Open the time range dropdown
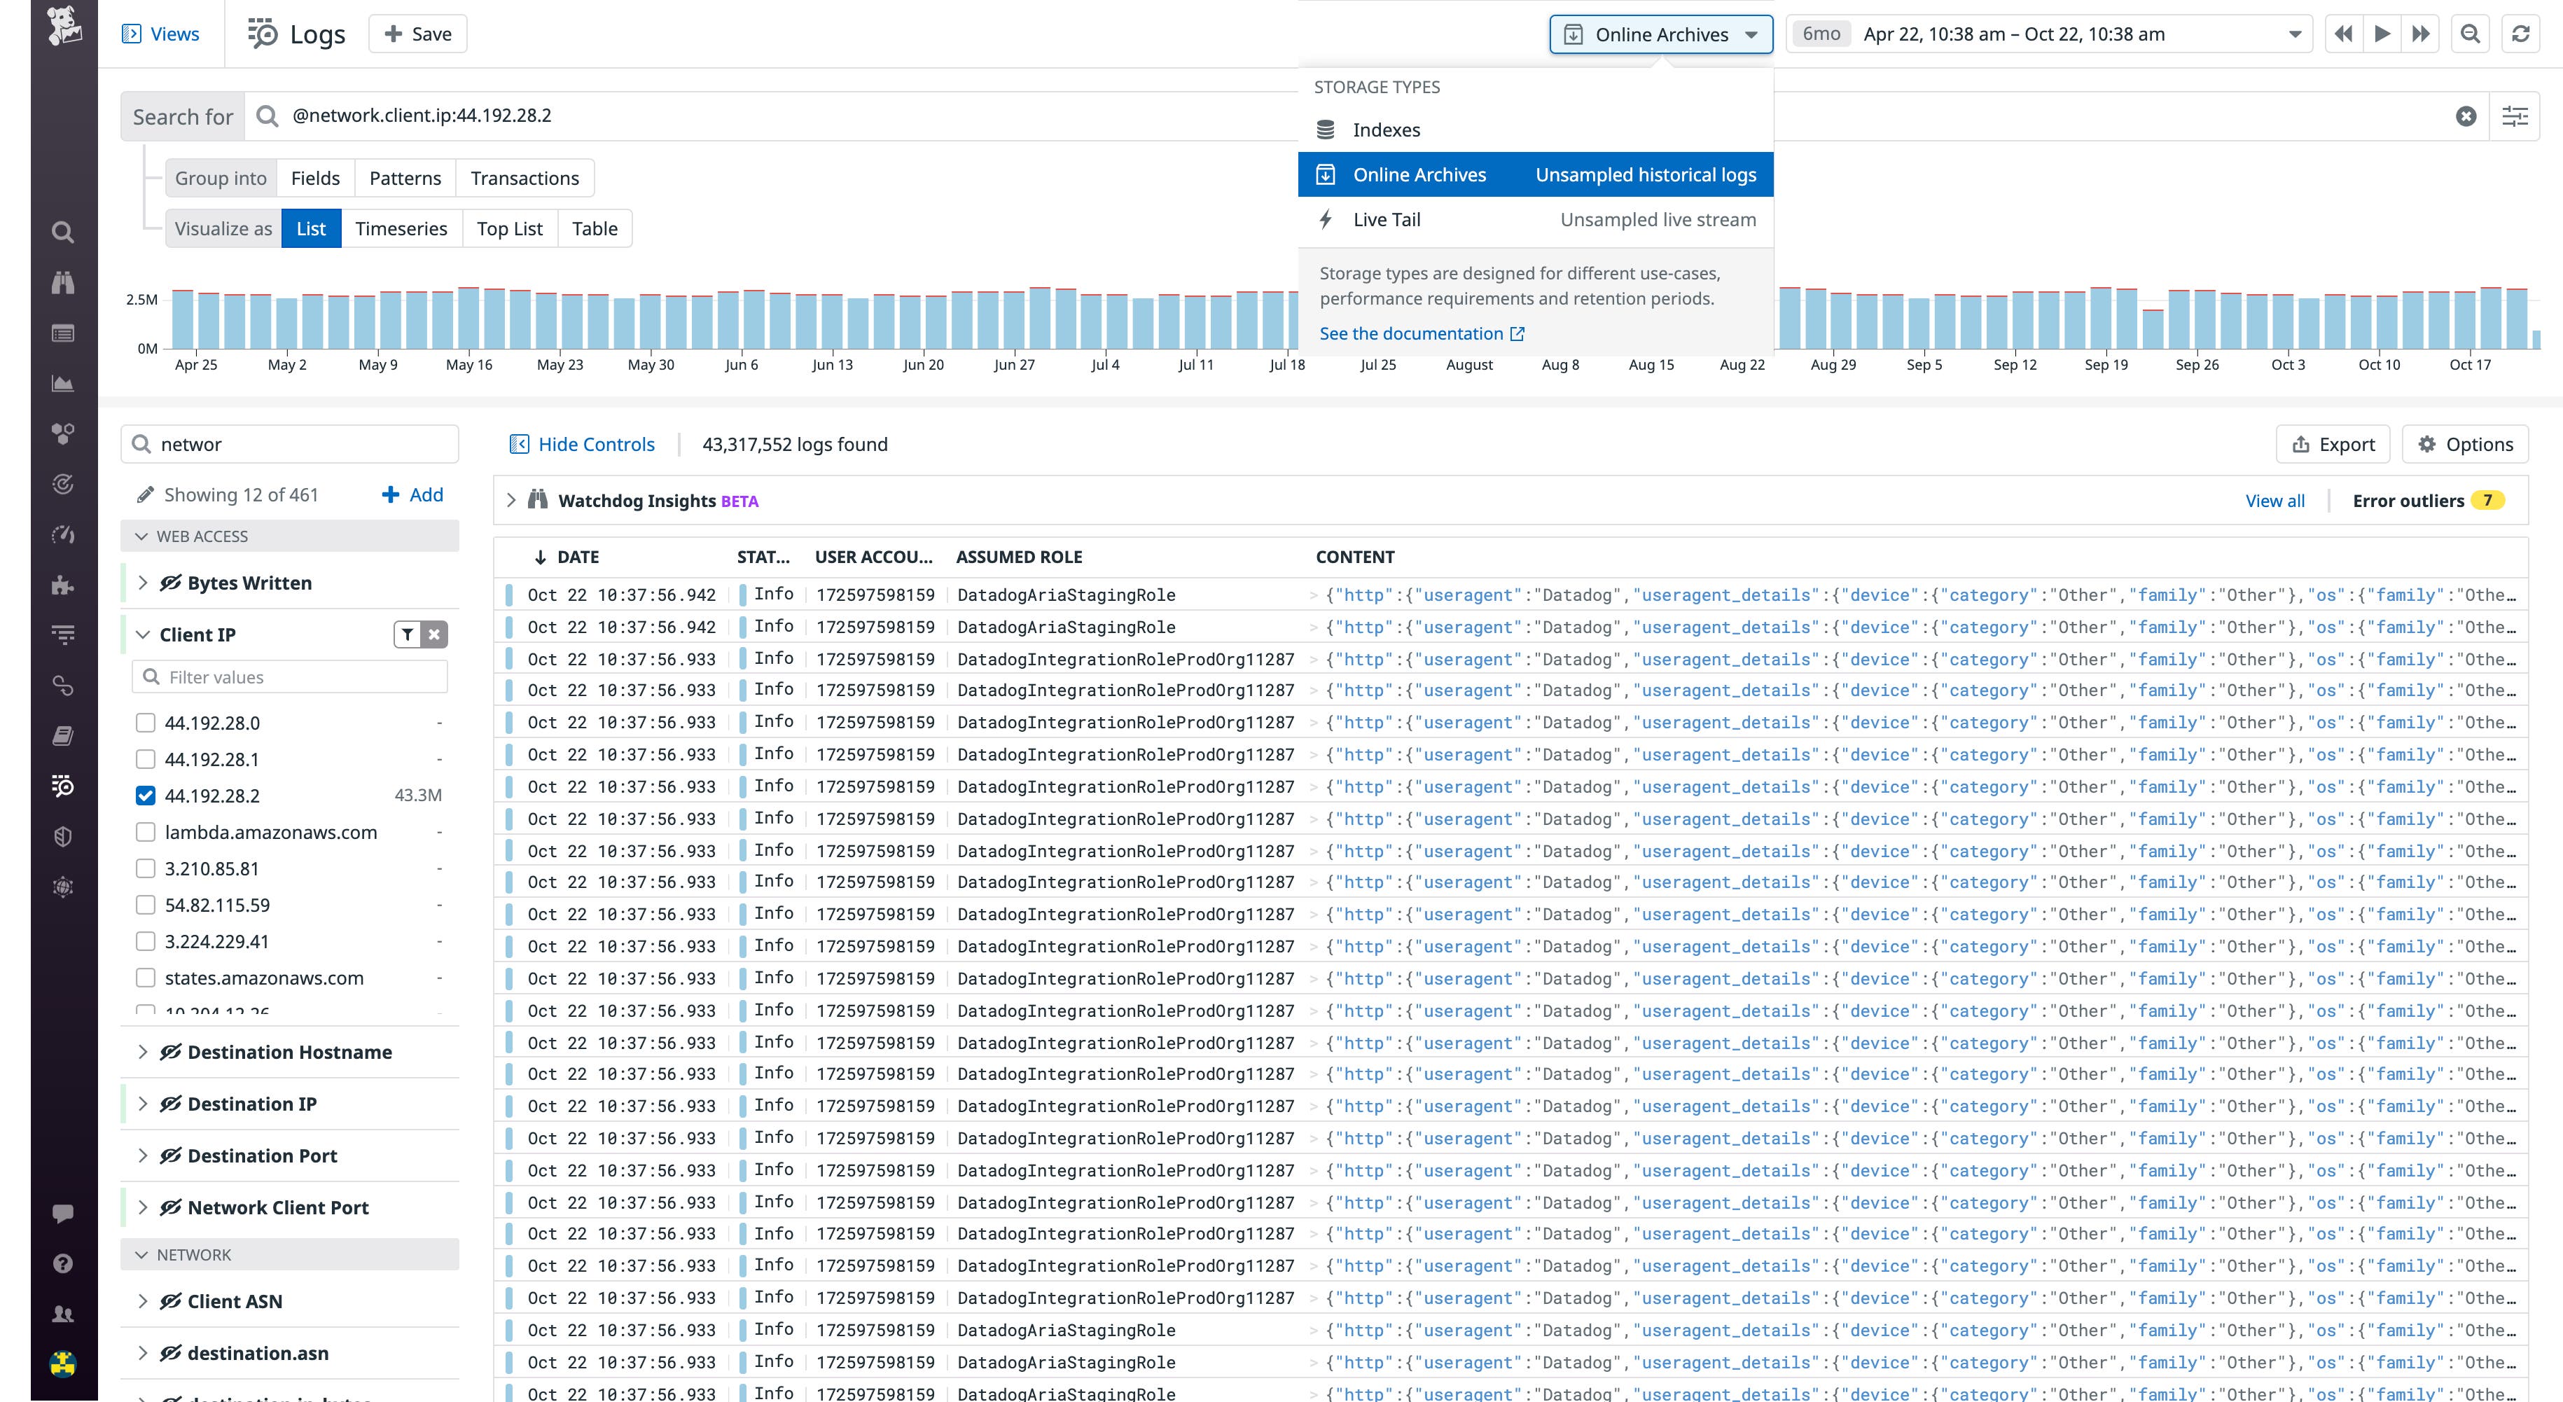This screenshot has height=1402, width=2563. coord(2293,34)
